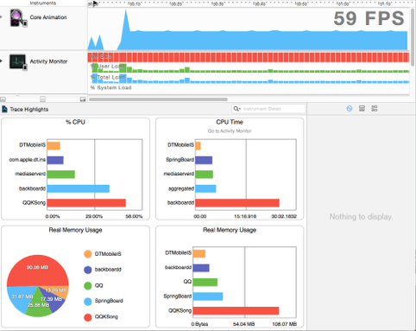
Task: Click the blue SpringBoard legend swatch
Action: pyautogui.click(x=88, y=301)
